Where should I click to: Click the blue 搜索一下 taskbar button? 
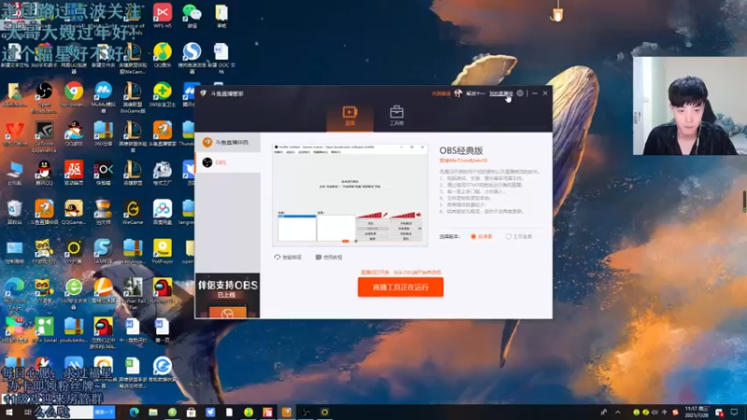click(x=104, y=412)
